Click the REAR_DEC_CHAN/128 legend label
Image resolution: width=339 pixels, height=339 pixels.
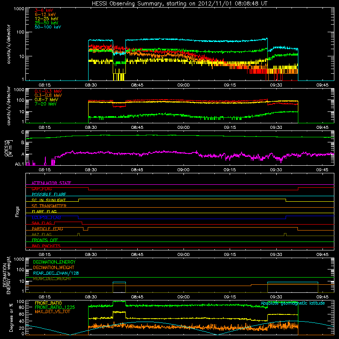[56, 273]
